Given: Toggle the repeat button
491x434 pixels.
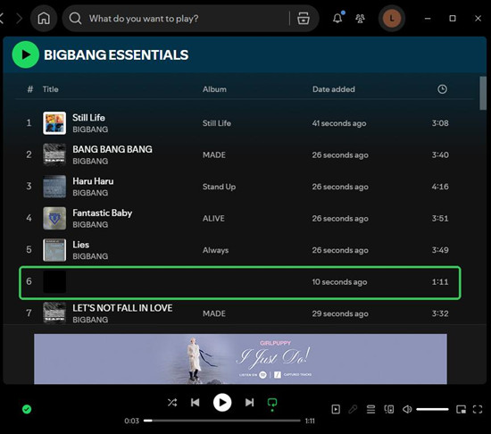Looking at the screenshot, I should click(272, 404).
